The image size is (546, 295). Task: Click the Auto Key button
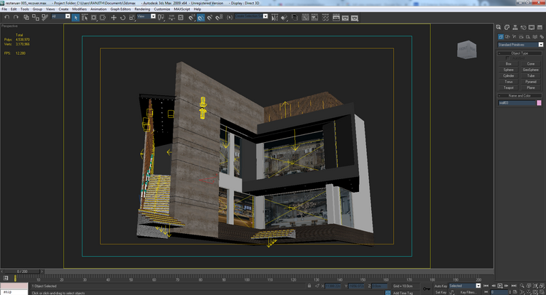(x=441, y=286)
